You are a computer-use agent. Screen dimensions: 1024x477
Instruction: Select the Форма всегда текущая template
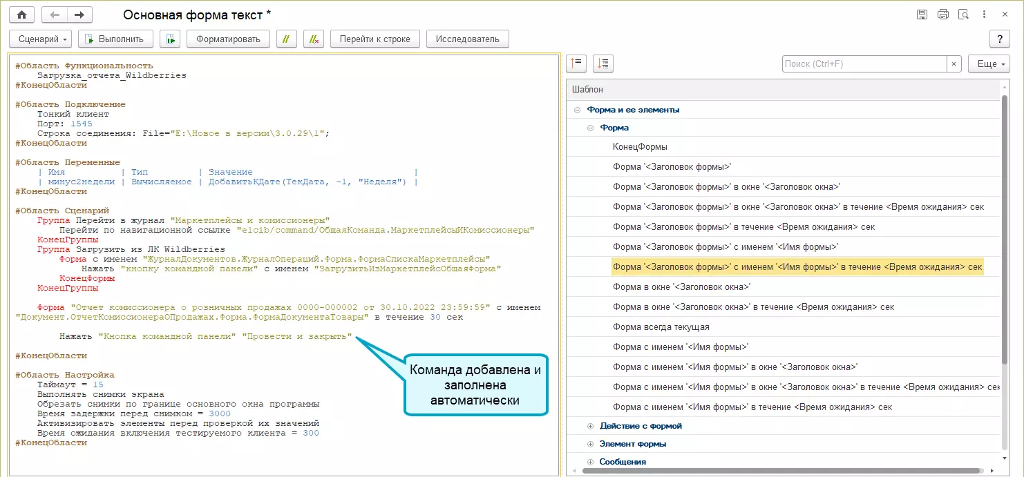point(661,327)
